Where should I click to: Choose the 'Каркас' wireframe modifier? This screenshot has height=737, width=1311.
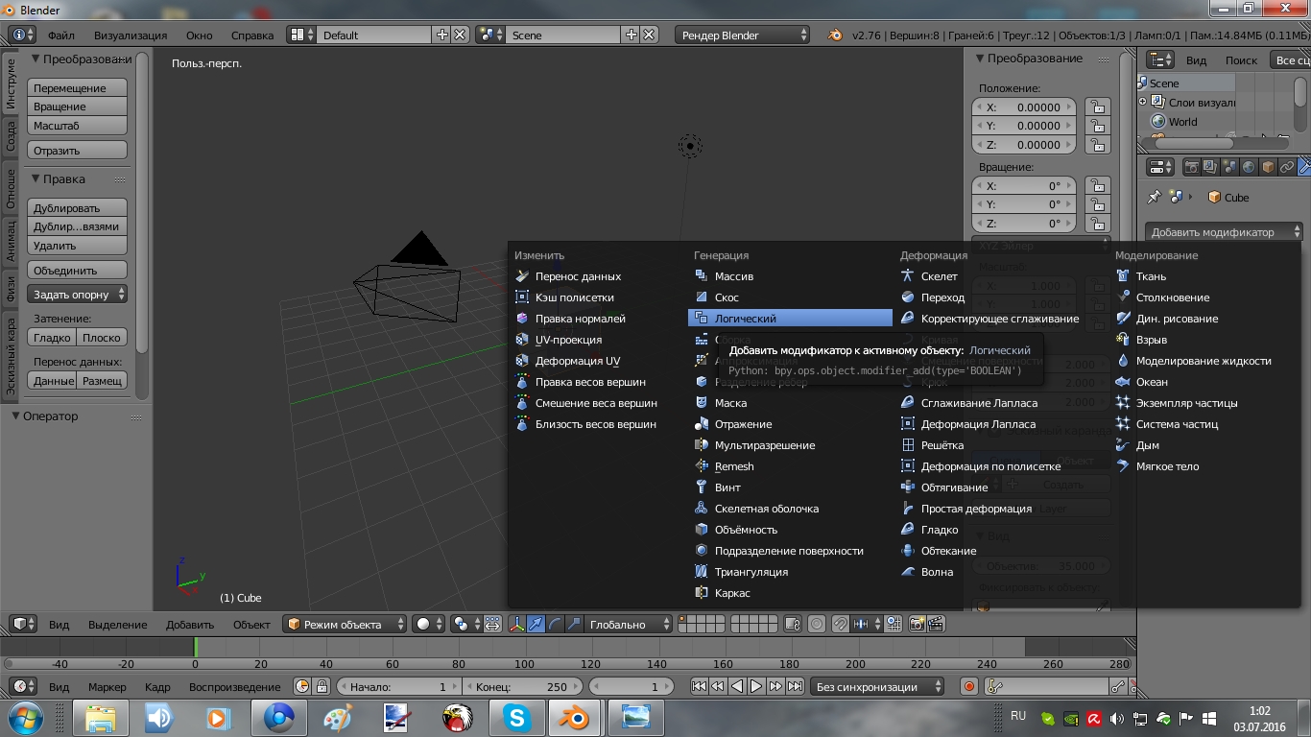click(x=790, y=593)
